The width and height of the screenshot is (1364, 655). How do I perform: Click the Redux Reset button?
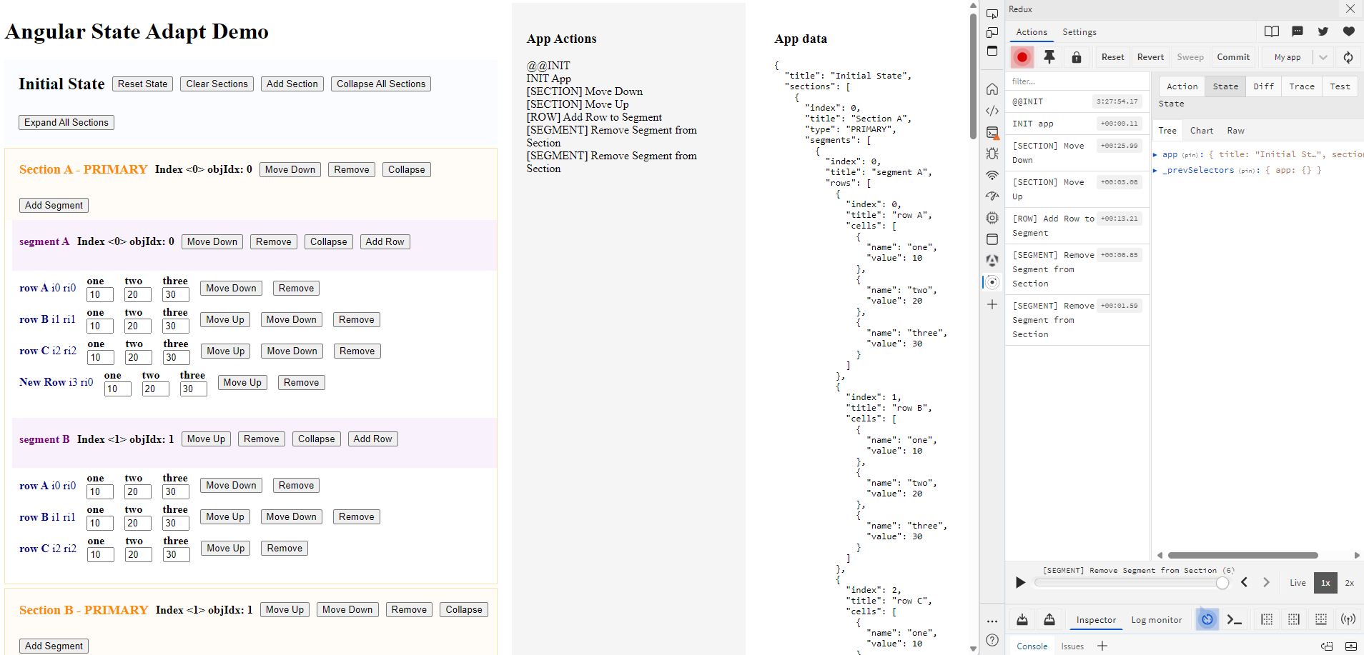point(1112,57)
